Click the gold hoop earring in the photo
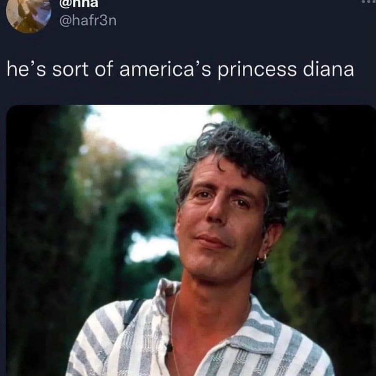The height and width of the screenshot is (376, 376). point(262,259)
